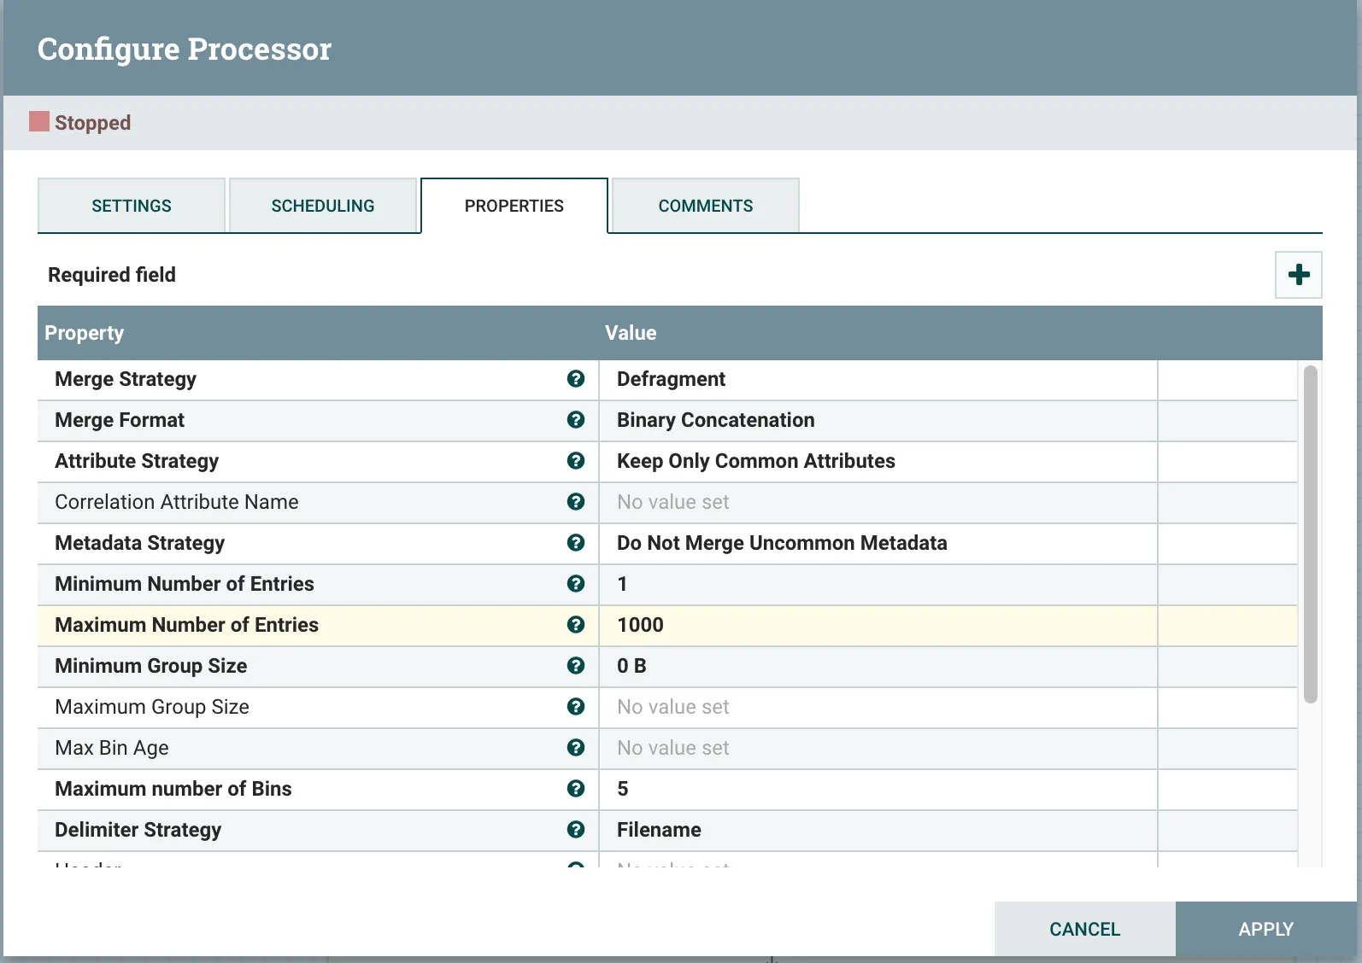Edit Maximum number of Bins value 5

[x=878, y=789]
